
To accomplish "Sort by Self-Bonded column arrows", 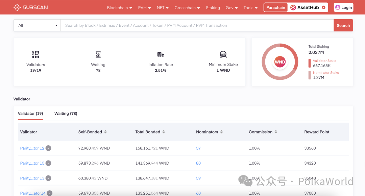I will pos(105,132).
